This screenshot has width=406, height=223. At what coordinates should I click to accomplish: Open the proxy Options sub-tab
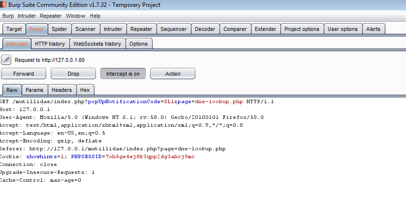click(x=138, y=44)
